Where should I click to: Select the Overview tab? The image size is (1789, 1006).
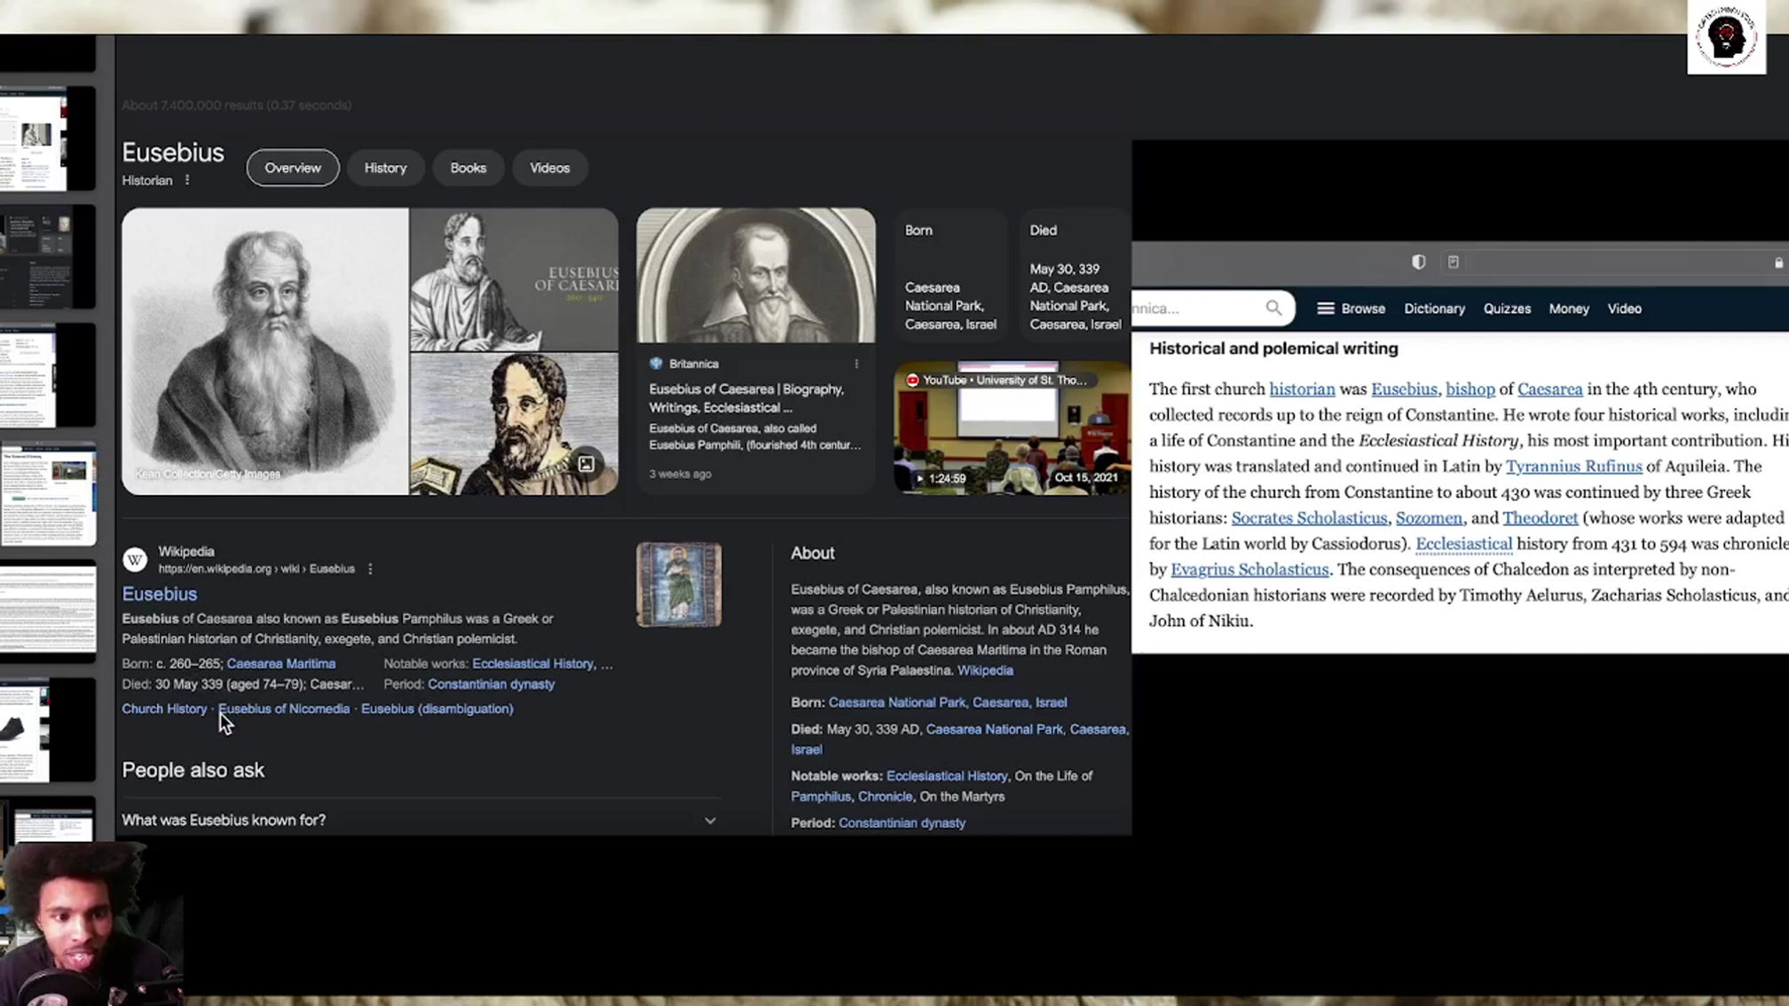click(x=293, y=168)
